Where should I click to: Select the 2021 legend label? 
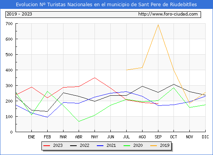tap(111, 145)
